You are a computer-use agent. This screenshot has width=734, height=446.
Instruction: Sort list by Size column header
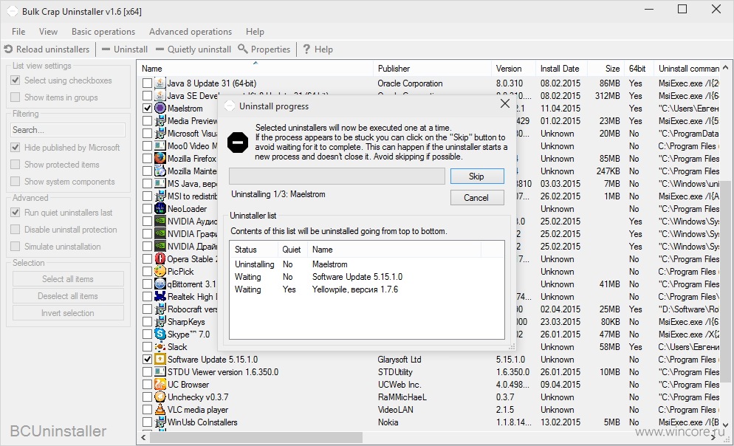(x=606, y=69)
